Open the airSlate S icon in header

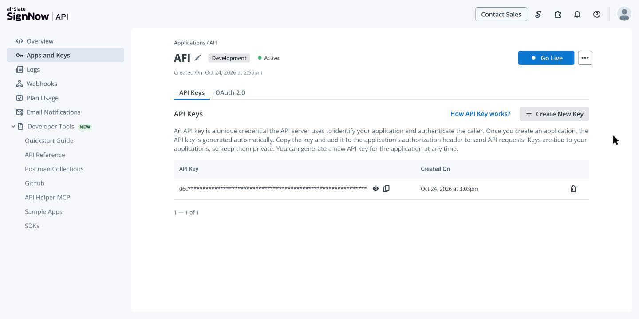point(538,14)
